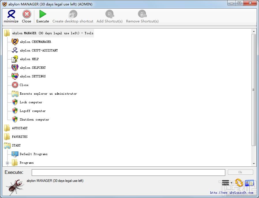
Task: Select the abylon MANAGER Tools root node
Action: 53,33
